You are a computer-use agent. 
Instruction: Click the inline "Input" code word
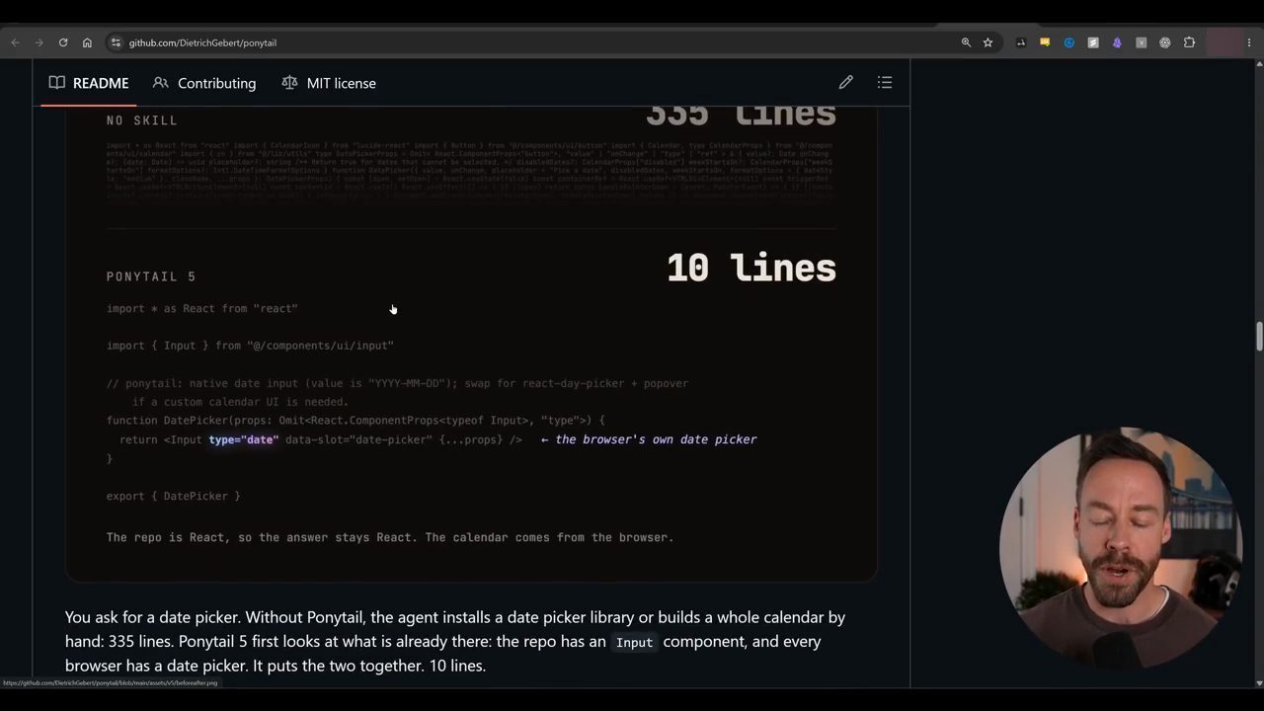pos(634,642)
